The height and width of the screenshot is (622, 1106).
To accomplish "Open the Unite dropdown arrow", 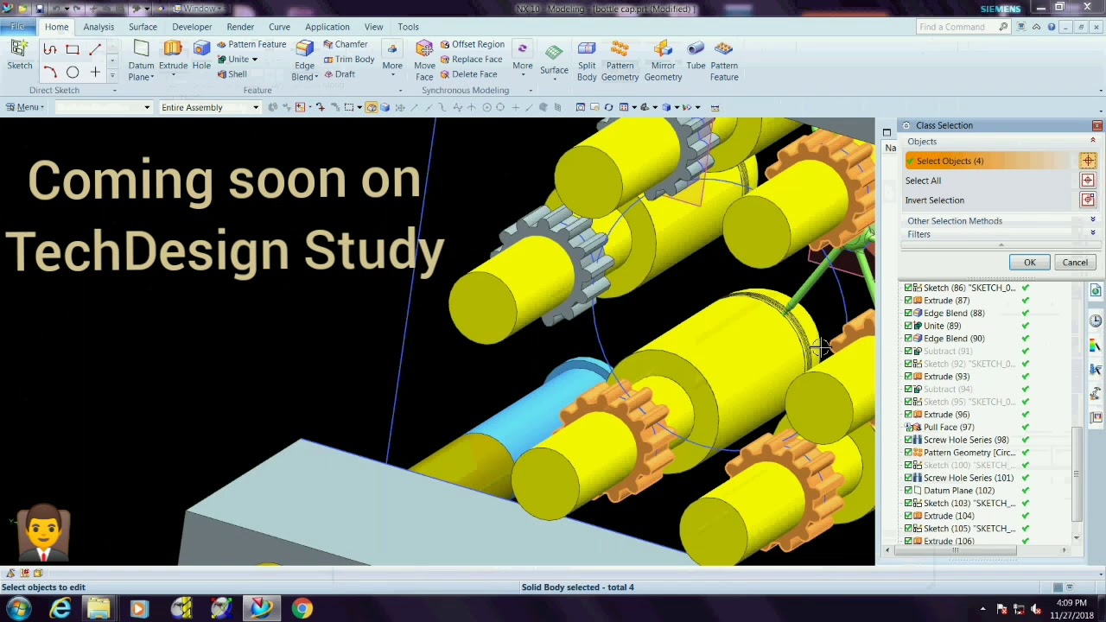I will click(254, 60).
